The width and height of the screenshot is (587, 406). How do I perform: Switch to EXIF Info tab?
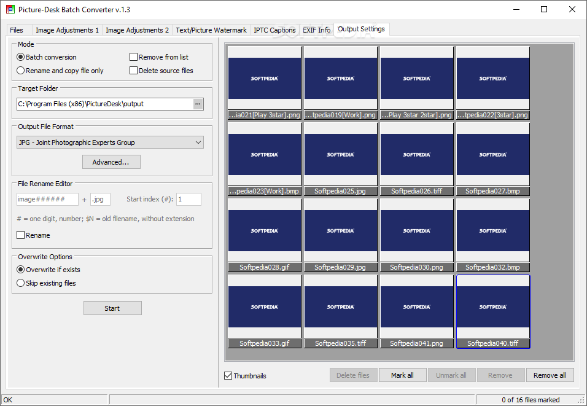point(316,30)
